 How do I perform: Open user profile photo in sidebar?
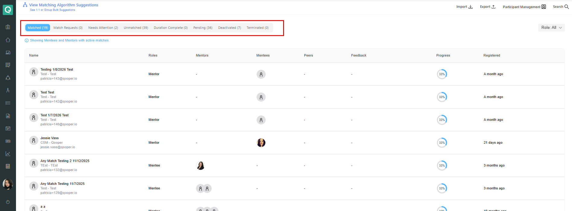(8, 184)
